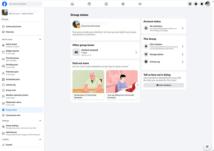Open Admin Assist

pos(22,45)
